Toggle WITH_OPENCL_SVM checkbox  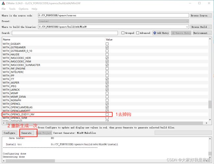coord(107,118)
